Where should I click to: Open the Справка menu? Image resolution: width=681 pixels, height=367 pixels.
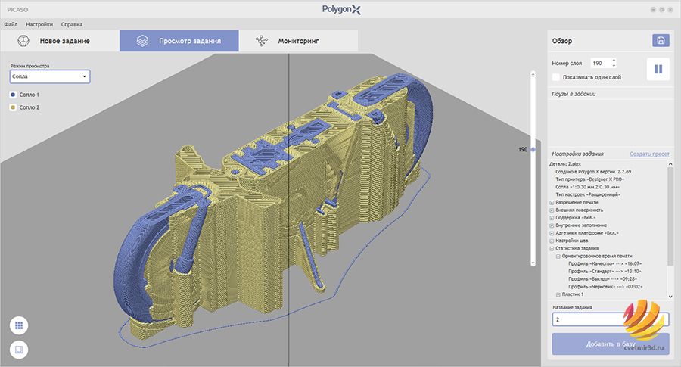coord(72,24)
